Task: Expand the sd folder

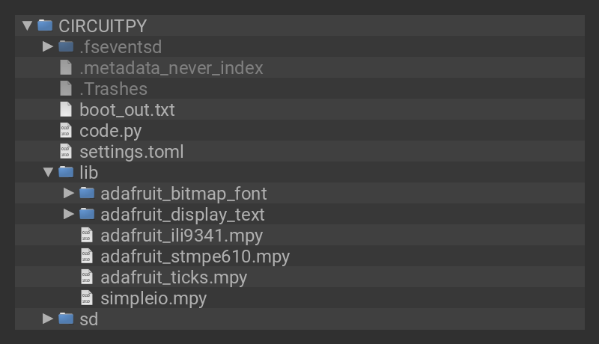Action: [48, 319]
